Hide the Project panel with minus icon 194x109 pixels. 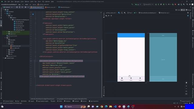click(x=28, y=7)
